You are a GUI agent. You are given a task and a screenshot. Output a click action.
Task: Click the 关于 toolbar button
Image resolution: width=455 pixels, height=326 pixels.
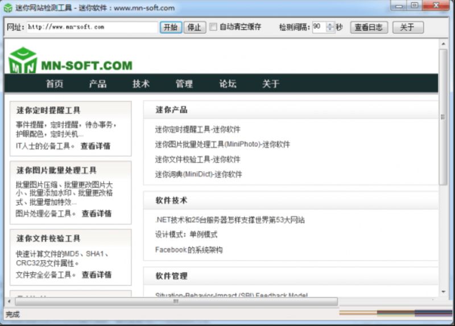coord(408,27)
